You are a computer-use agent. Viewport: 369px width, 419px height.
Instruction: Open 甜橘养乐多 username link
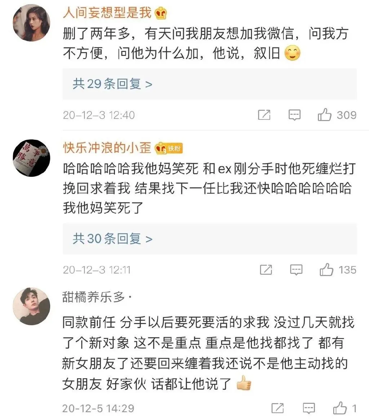click(94, 297)
